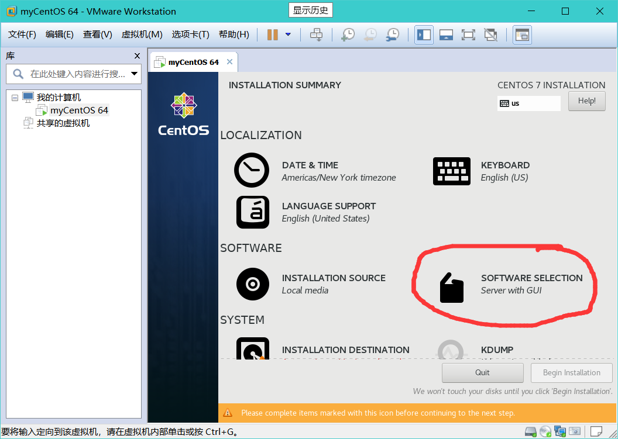The image size is (618, 439).
Task: Pause the virtual machine with the orange pause icon
Action: 272,34
